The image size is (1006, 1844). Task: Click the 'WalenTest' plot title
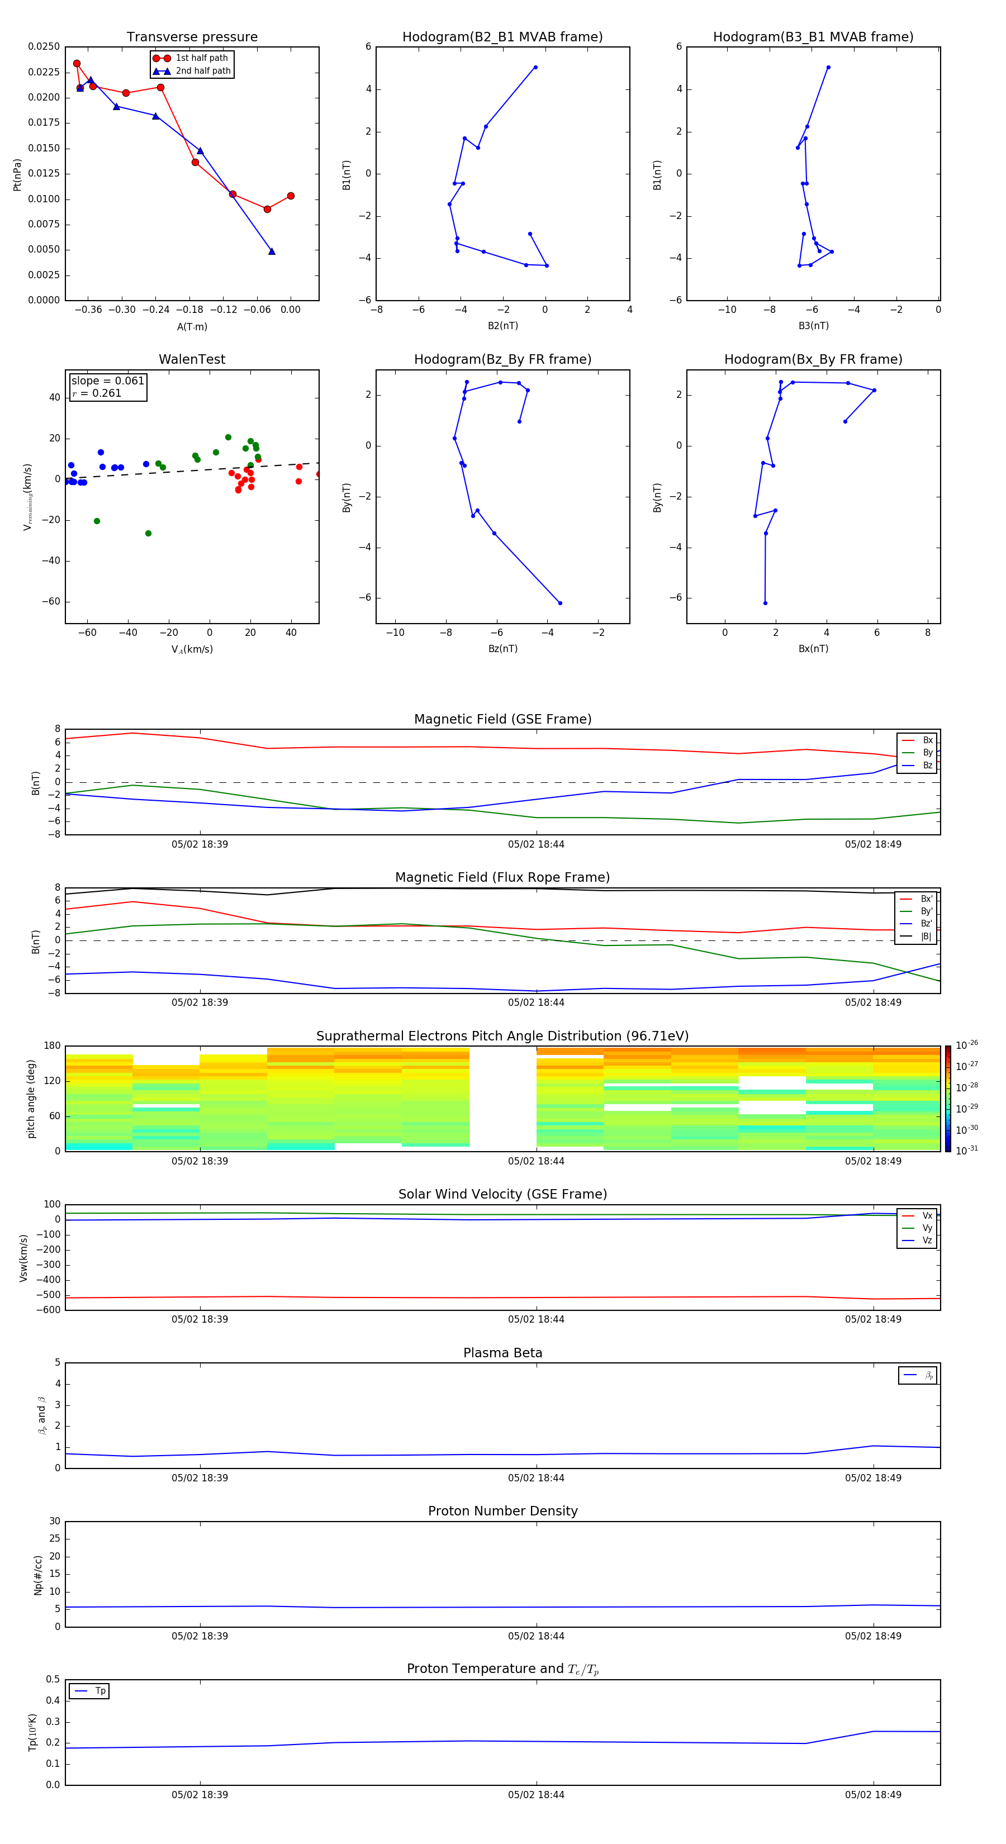click(x=192, y=359)
